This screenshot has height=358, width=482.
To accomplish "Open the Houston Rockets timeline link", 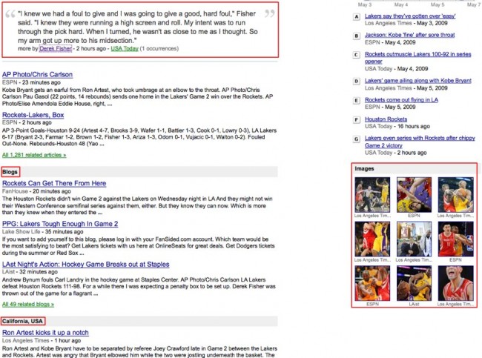I will [386, 119].
